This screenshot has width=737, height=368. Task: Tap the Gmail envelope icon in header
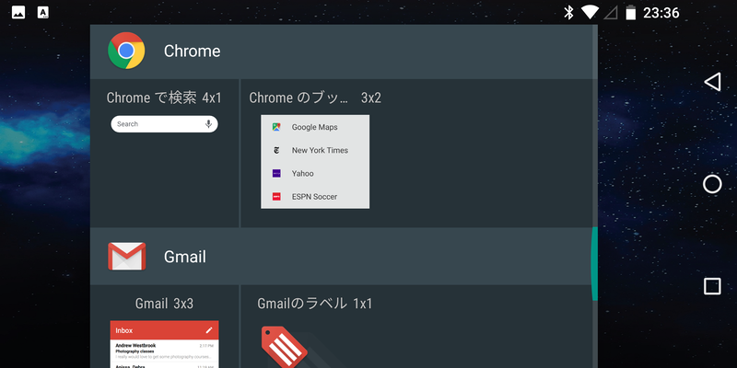click(127, 257)
